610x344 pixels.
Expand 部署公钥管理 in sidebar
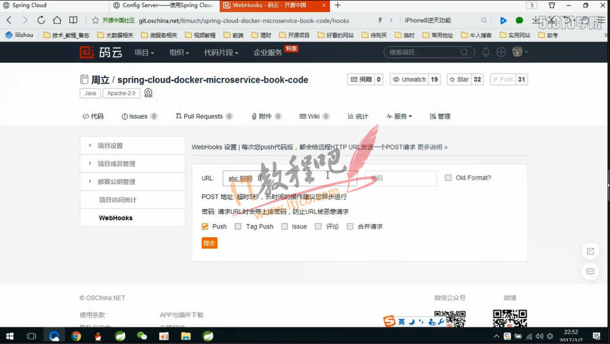click(132, 181)
